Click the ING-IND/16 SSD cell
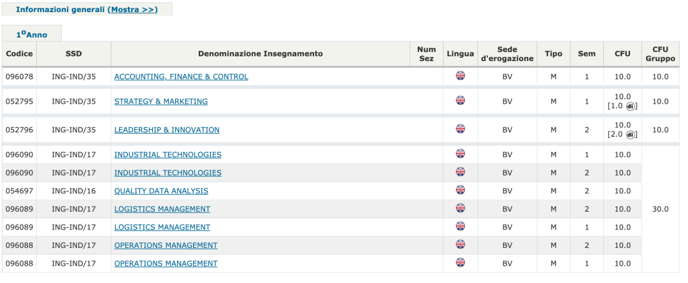The width and height of the screenshot is (688, 283). (74, 191)
